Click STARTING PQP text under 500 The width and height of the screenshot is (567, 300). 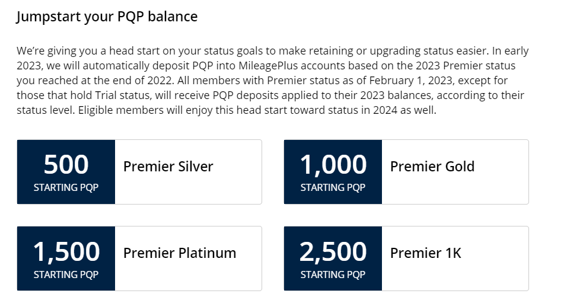(x=66, y=187)
